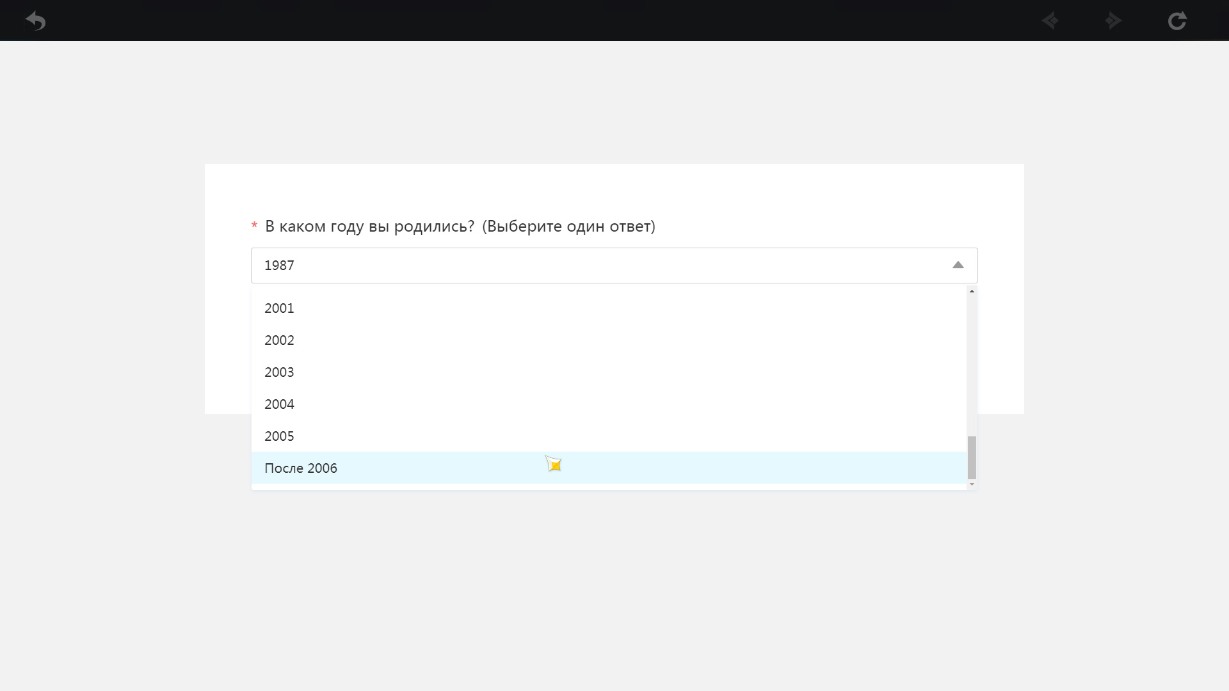The width and height of the screenshot is (1229, 691).
Task: Click the dimmed previous page arrow icon
Action: [x=1050, y=21]
